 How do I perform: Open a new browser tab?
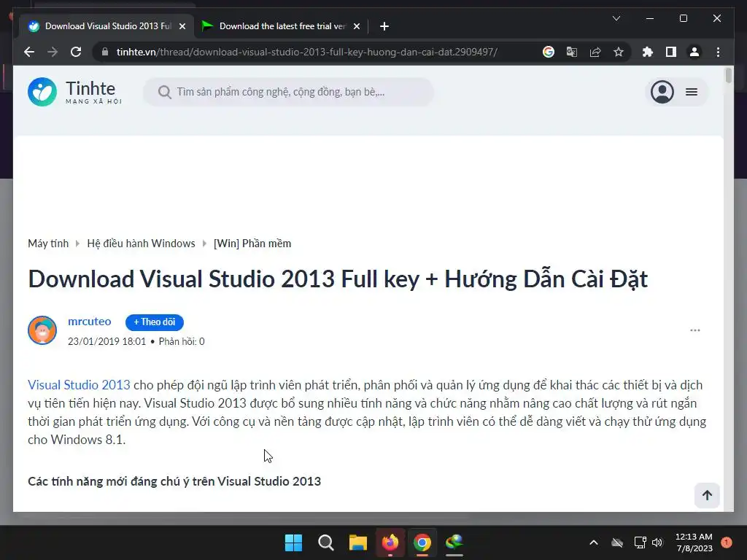384,26
